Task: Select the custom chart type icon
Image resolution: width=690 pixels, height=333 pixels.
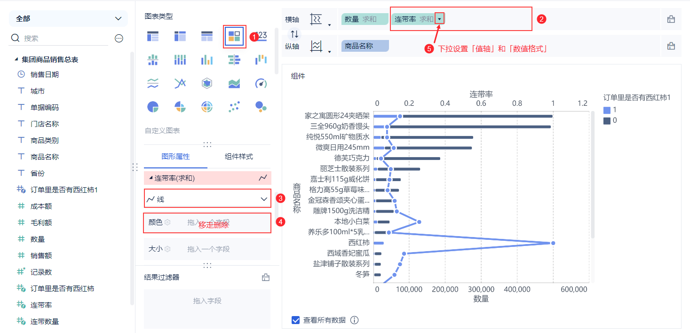Action: [x=234, y=36]
